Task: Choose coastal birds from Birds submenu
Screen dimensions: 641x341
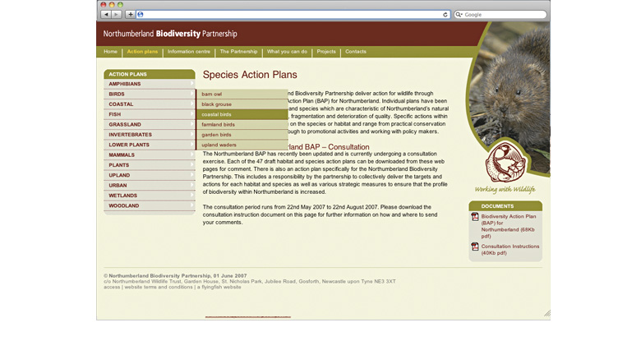Action: click(x=242, y=114)
